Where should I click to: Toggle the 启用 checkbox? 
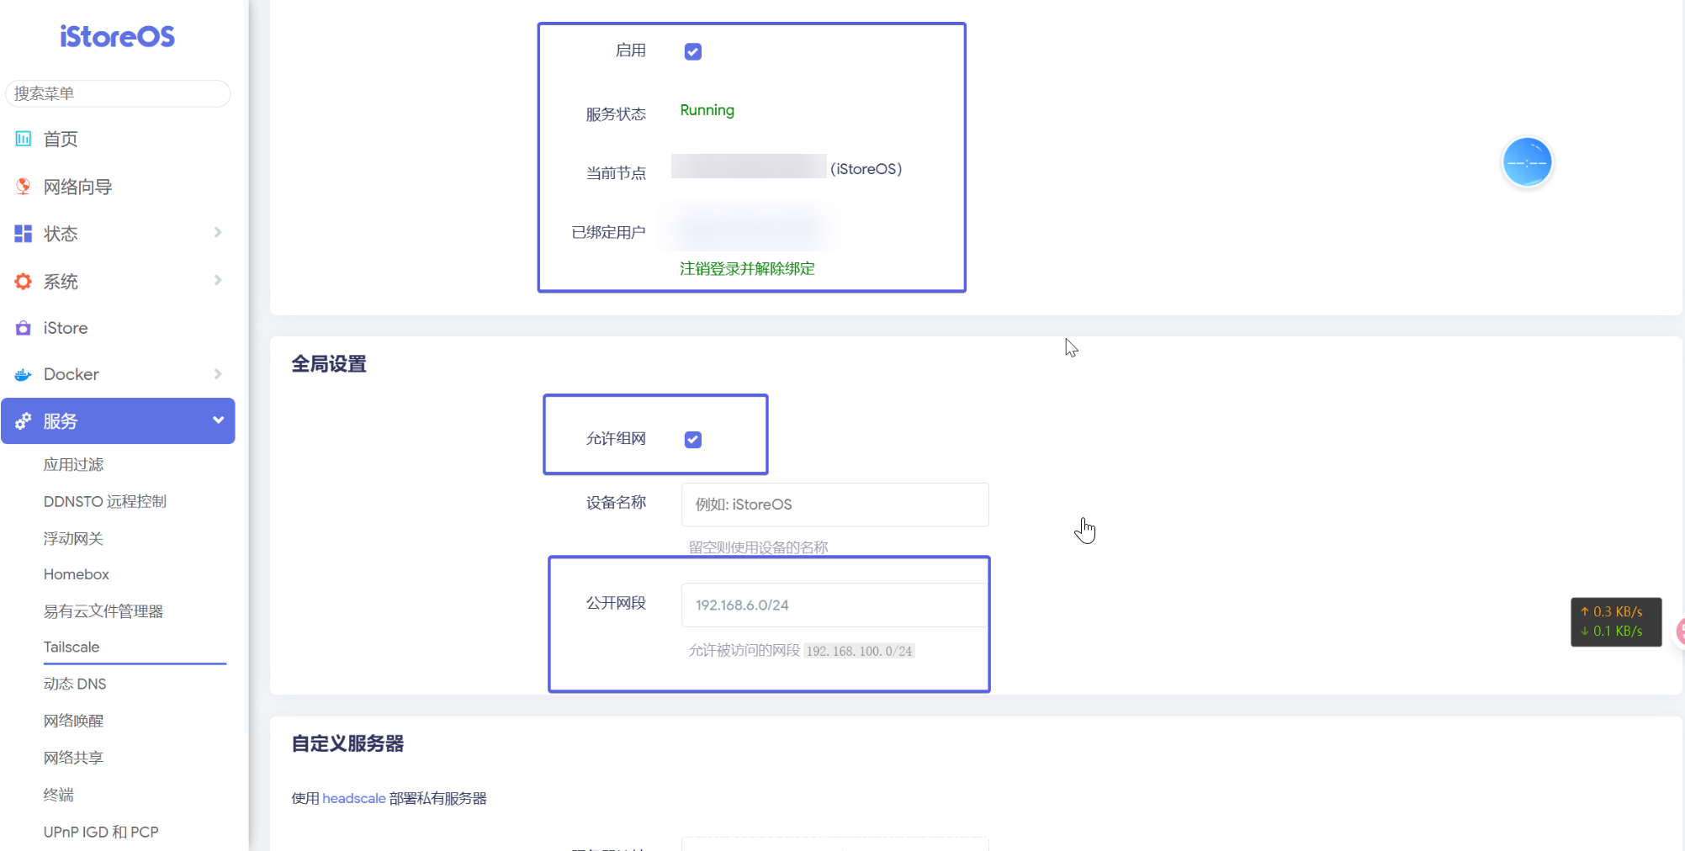[693, 52]
